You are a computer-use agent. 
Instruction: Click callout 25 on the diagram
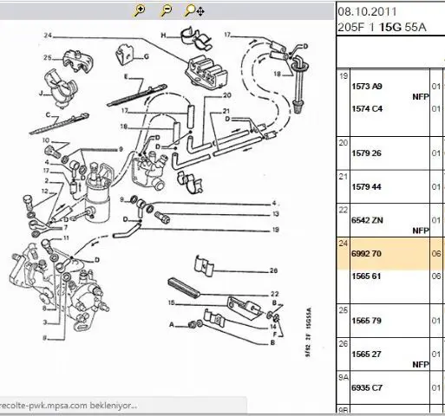48,58
